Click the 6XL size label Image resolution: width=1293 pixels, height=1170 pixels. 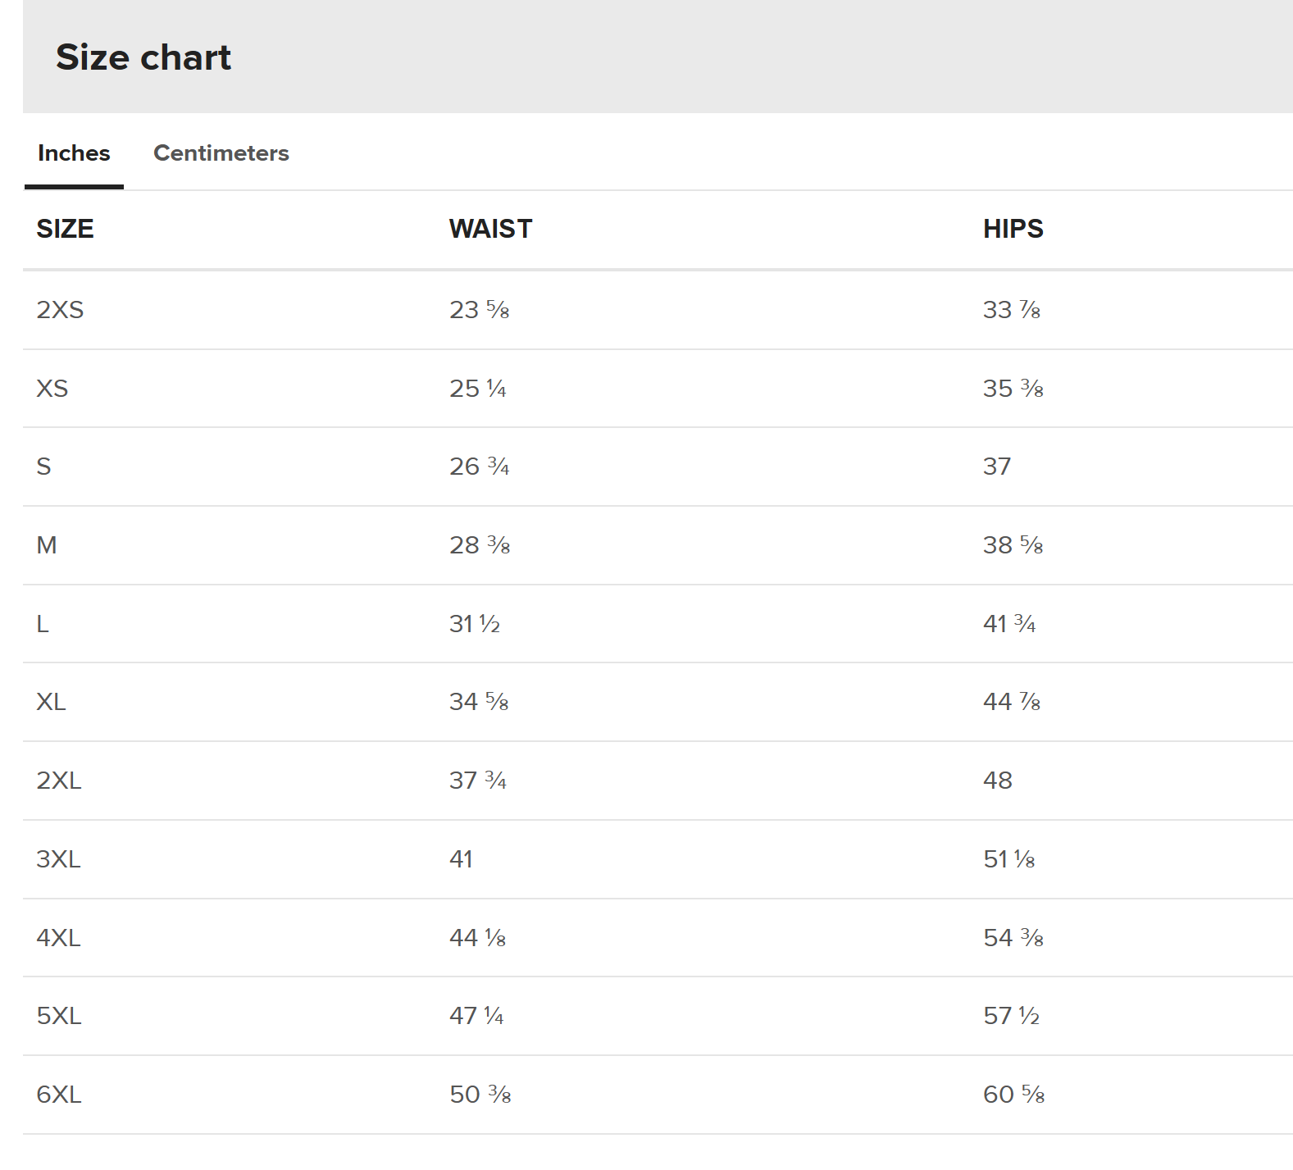point(59,1095)
